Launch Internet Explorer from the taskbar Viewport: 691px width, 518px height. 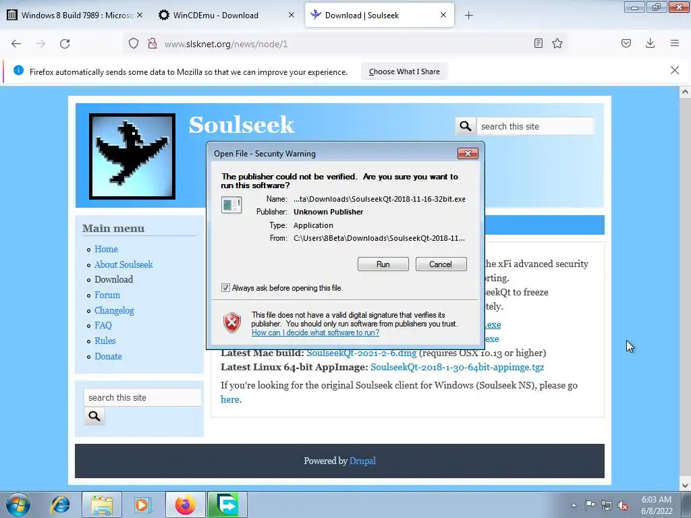click(60, 505)
